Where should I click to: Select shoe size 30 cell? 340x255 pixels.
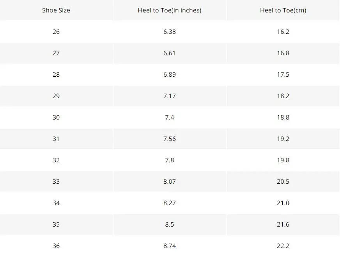click(56, 117)
